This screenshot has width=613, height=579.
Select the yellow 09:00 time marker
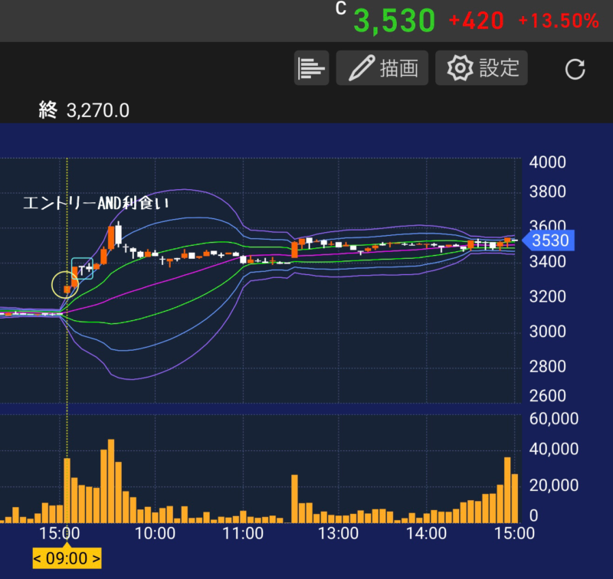(67, 558)
